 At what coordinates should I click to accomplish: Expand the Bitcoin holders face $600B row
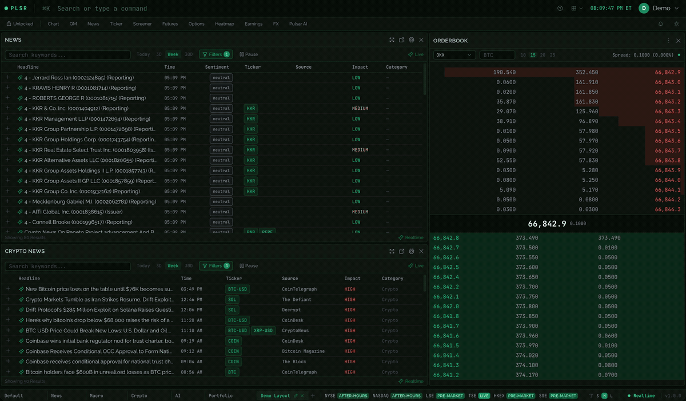(x=8, y=372)
